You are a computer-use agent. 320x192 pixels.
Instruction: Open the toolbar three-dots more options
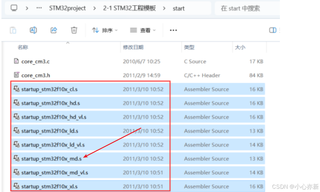[x=173, y=30]
